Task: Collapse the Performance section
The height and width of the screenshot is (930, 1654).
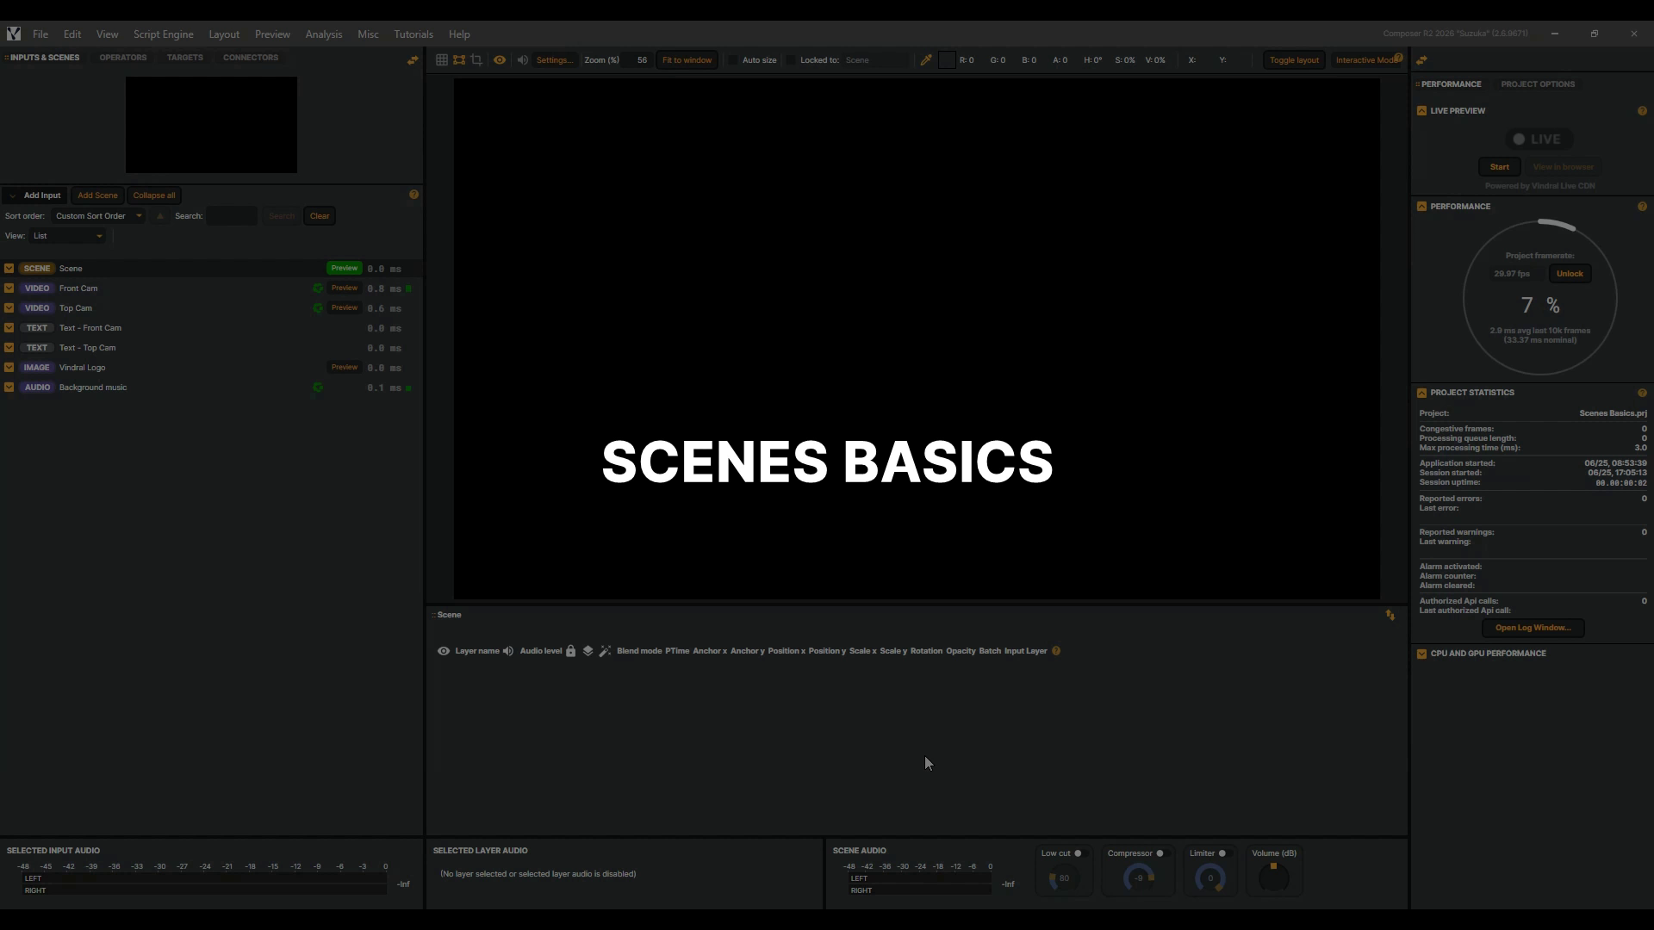Action: point(1421,207)
